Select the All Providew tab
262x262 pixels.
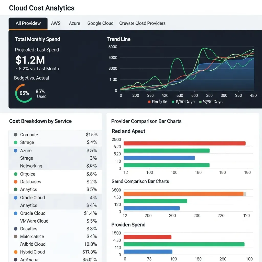tap(28, 23)
